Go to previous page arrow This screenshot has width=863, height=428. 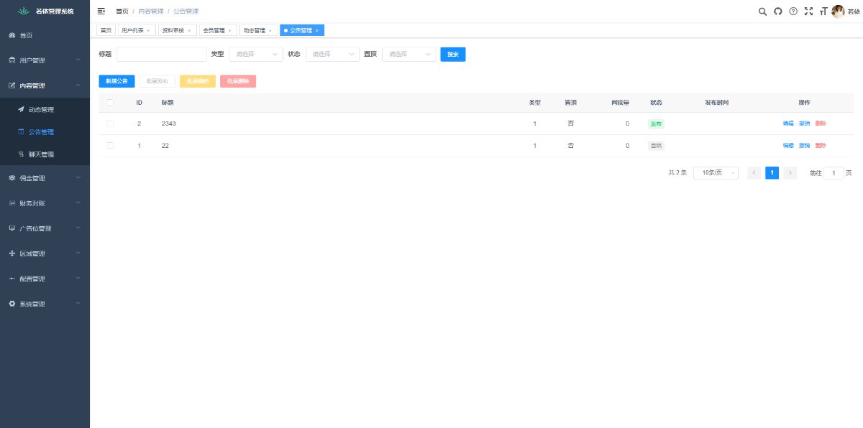(x=754, y=172)
